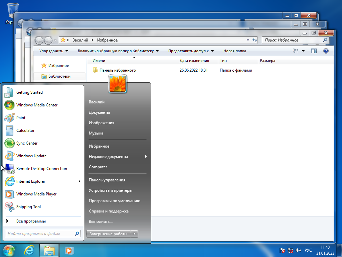Open Справка и поддержка
Image resolution: width=342 pixels, height=257 pixels.
click(x=109, y=211)
